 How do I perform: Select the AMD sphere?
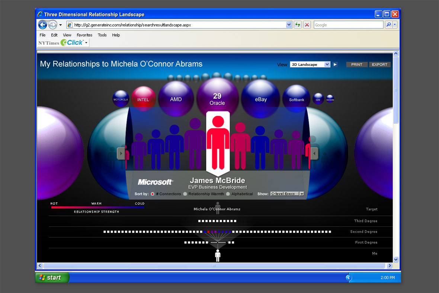tap(176, 99)
